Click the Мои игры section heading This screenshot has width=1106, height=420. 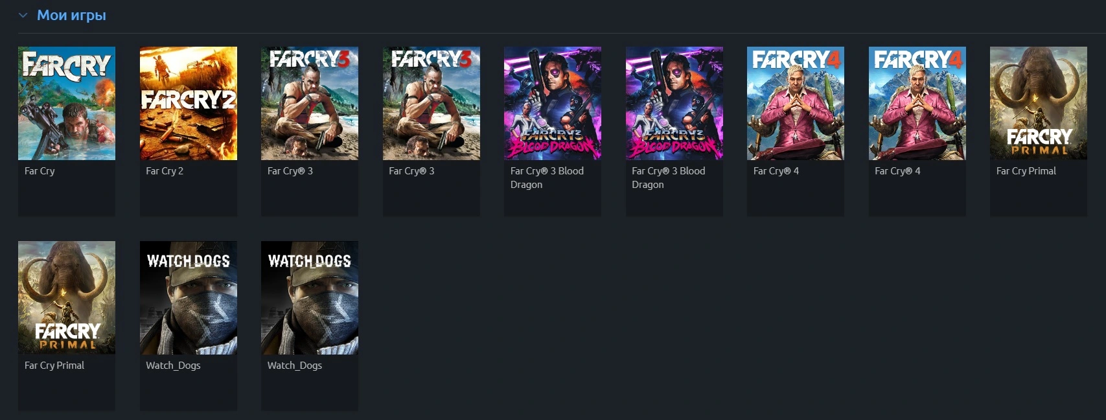click(71, 15)
